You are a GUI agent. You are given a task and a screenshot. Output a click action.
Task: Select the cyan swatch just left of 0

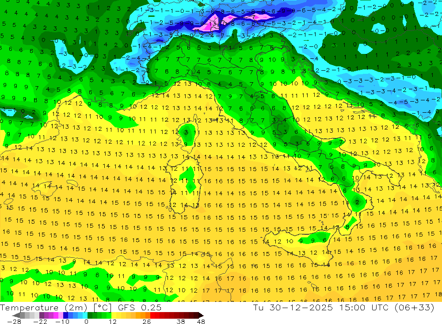tap(85, 315)
